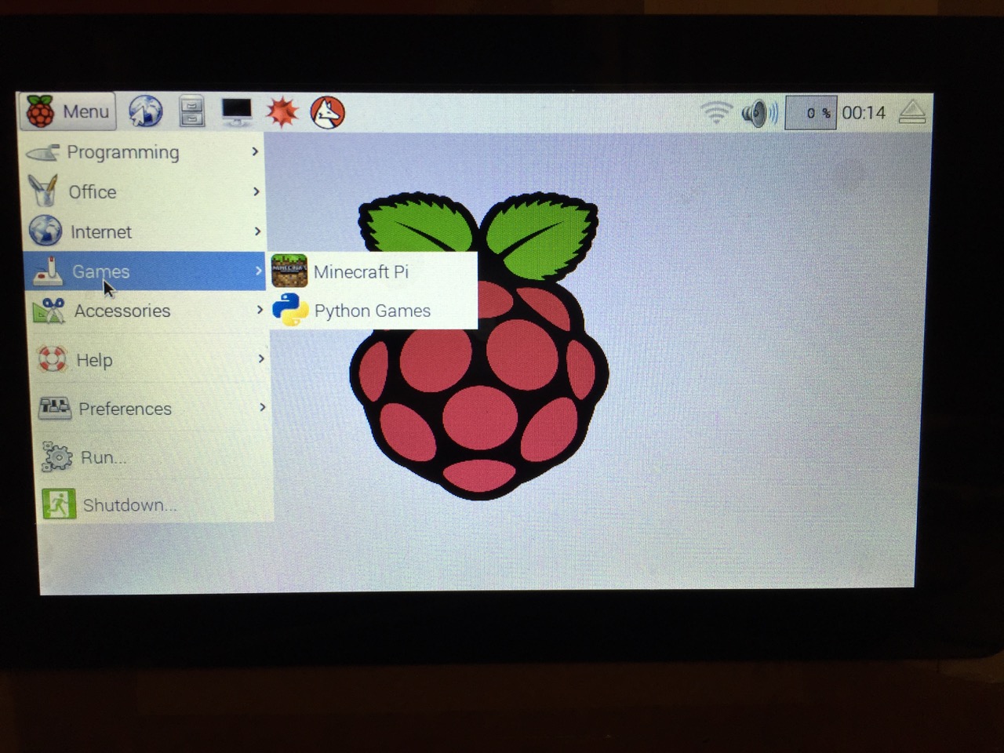Screen dimensions: 1004x753
Task: Click the CPU usage monitor box
Action: point(811,113)
